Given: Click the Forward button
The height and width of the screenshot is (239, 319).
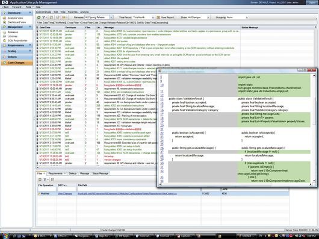Looking at the screenshot, I should [x=17, y=7].
